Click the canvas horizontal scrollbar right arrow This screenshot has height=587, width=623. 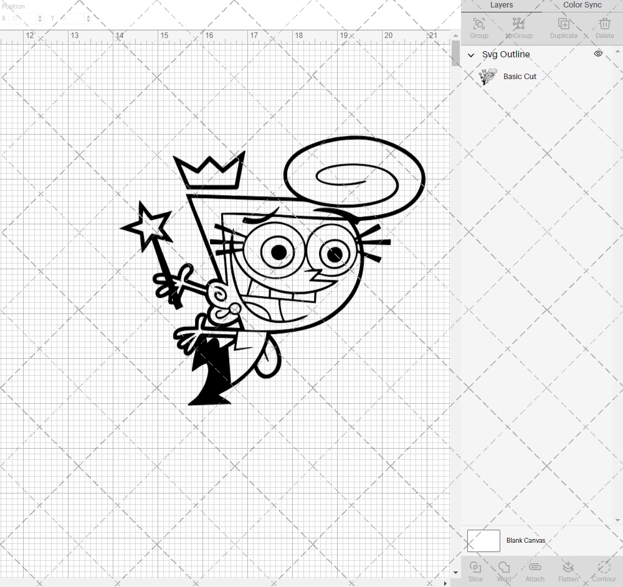(445, 583)
